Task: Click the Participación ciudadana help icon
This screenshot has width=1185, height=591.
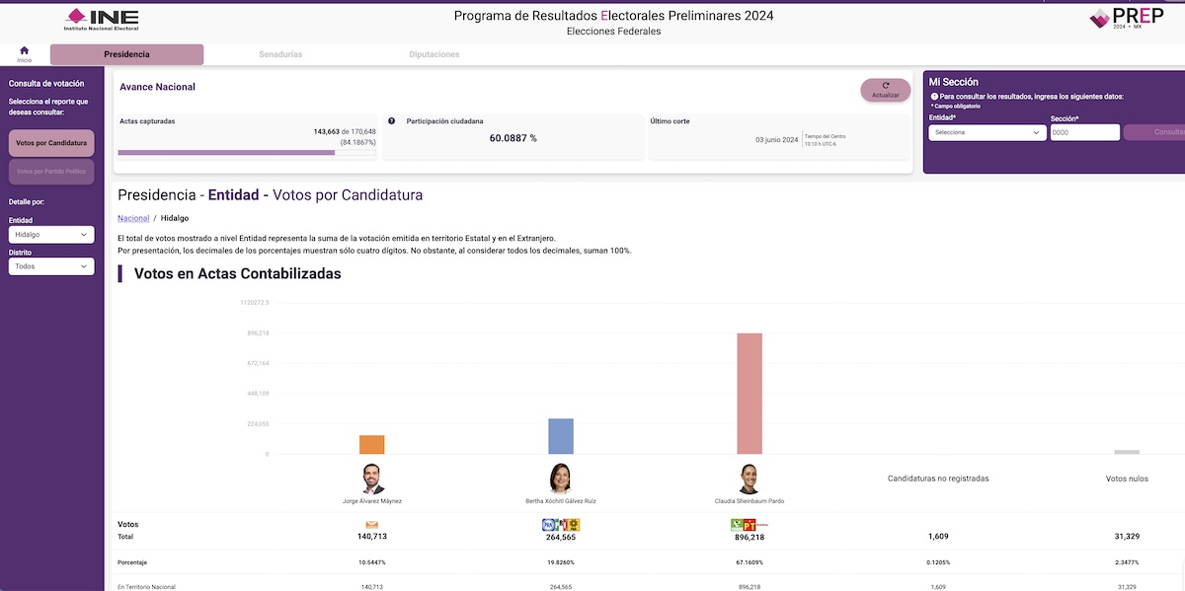Action: coord(392,121)
